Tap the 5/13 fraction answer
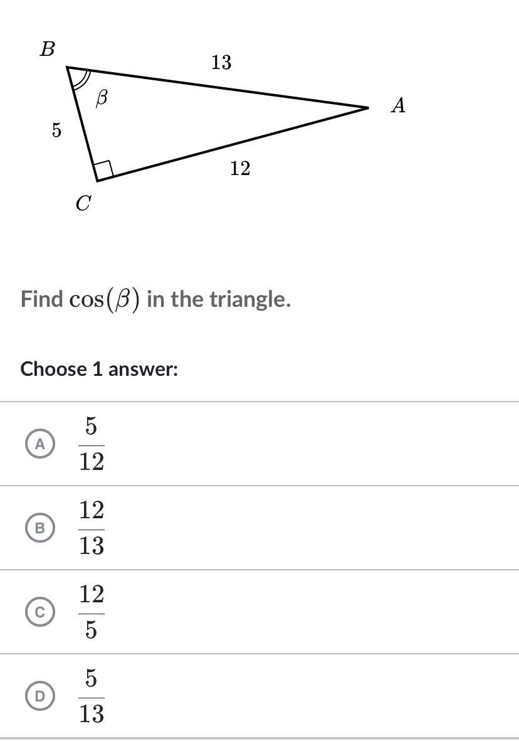The height and width of the screenshot is (741, 519). [91, 696]
